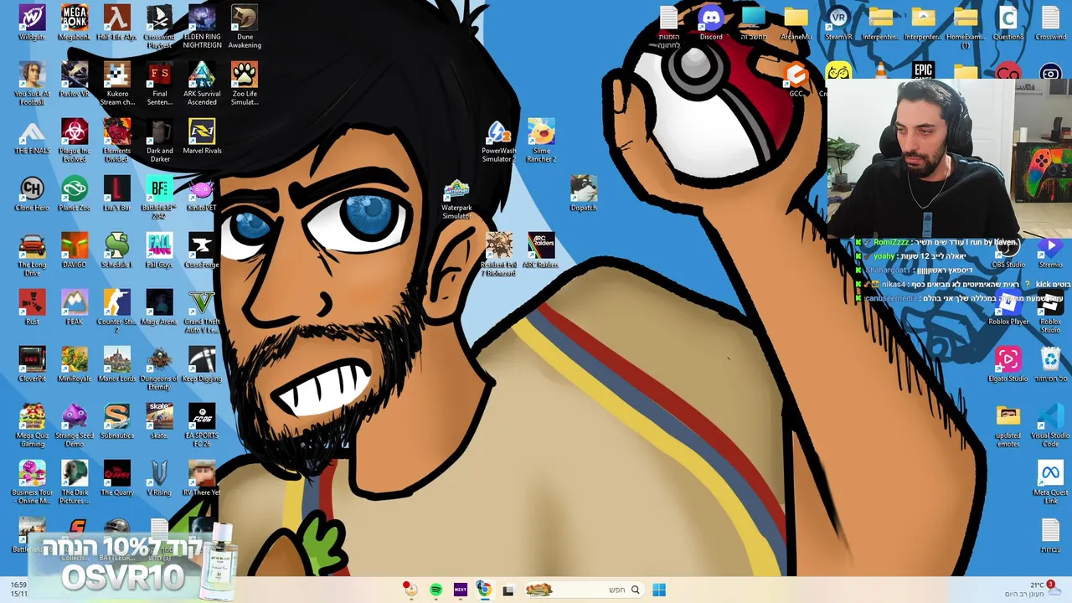1072x603 pixels.
Task: Open the Discord desktop shortcut
Action: tap(711, 23)
